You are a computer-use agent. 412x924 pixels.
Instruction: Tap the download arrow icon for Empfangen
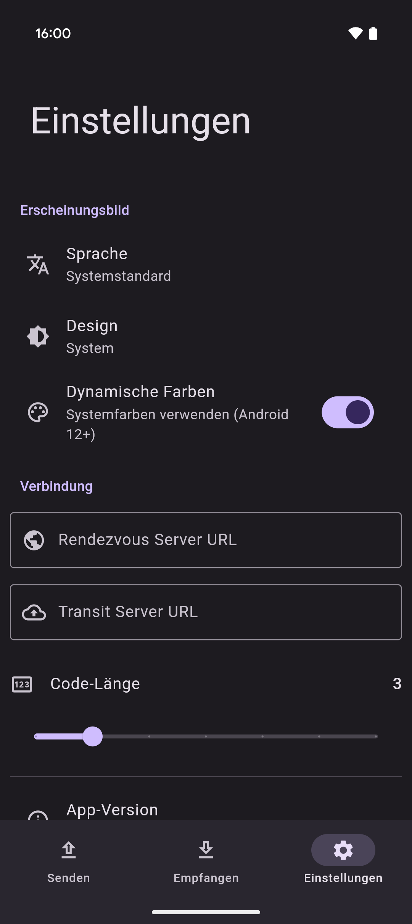(x=206, y=850)
